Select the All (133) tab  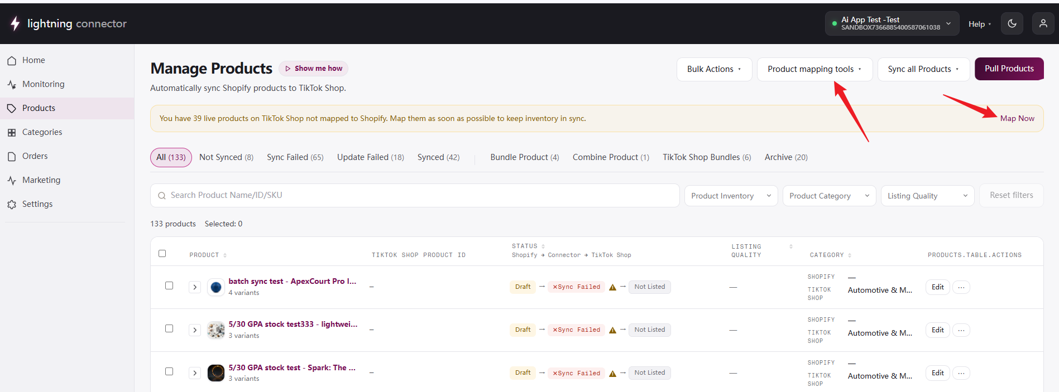pos(171,157)
